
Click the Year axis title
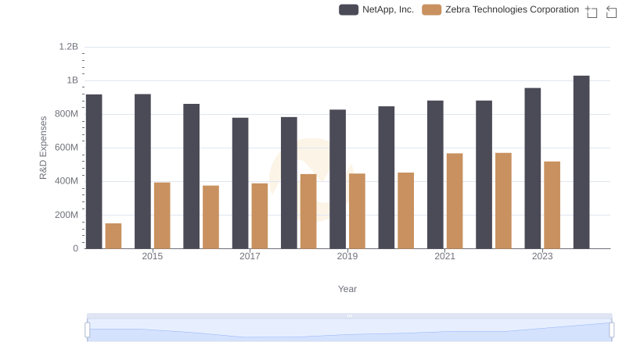tap(347, 289)
